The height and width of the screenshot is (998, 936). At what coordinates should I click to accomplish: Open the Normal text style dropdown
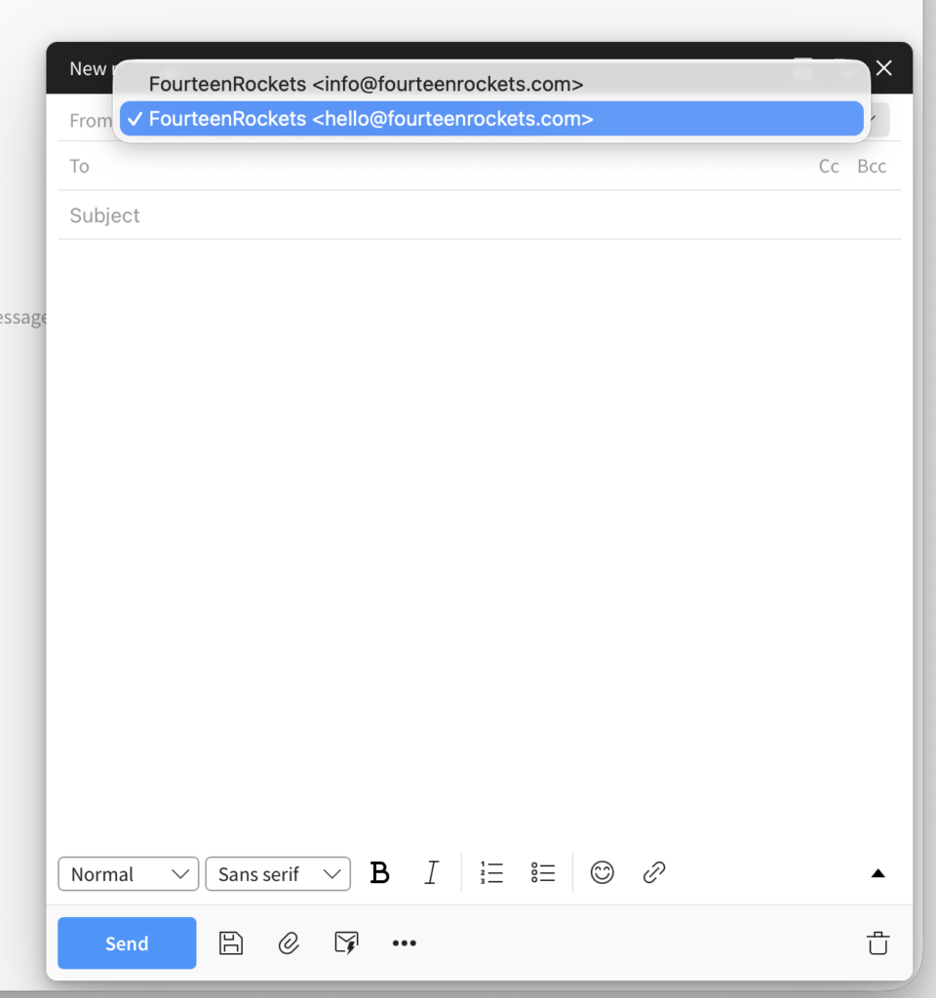tap(128, 874)
